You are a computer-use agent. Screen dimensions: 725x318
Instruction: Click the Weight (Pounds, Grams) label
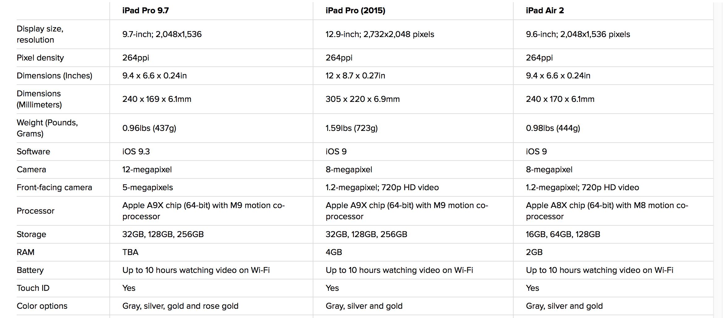click(x=47, y=128)
